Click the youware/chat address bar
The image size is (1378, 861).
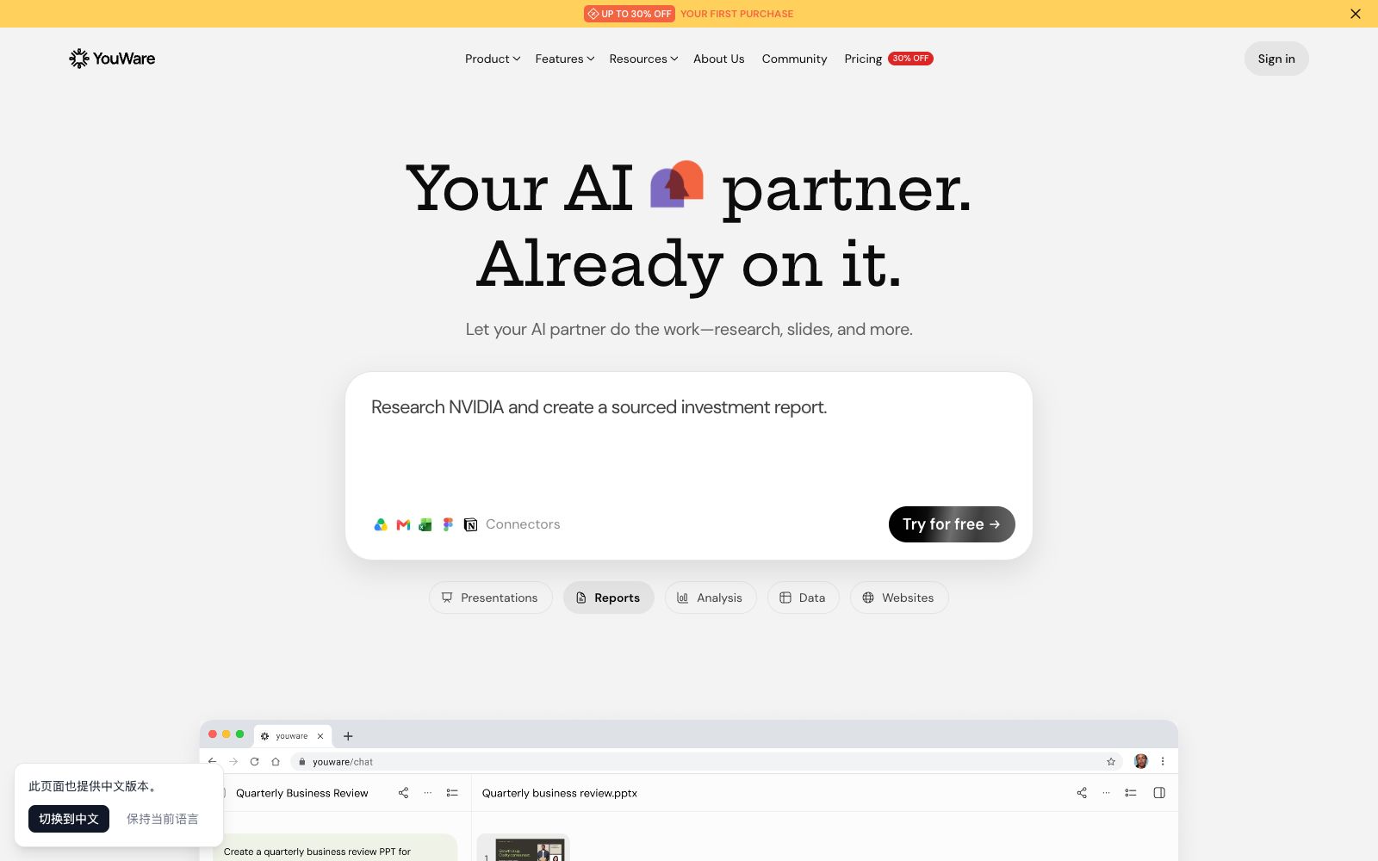706,761
